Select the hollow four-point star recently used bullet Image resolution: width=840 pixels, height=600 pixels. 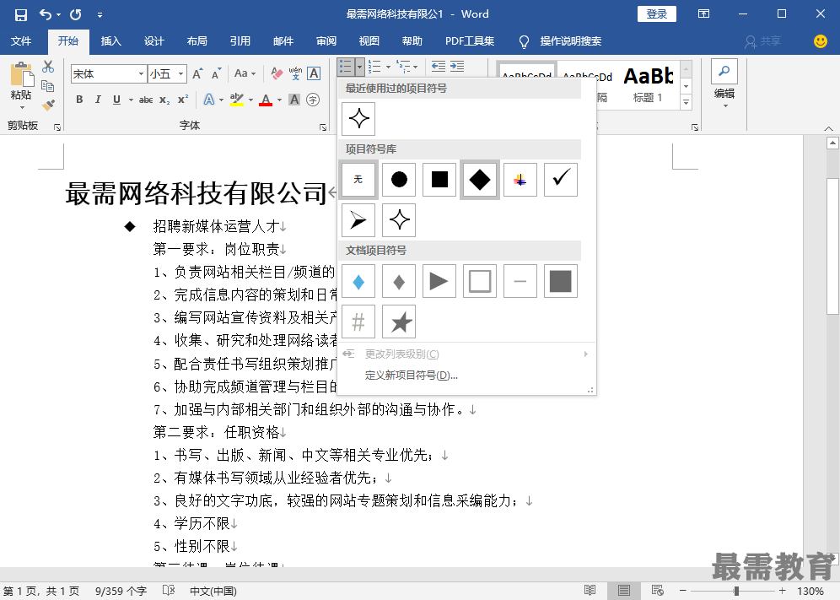pyautogui.click(x=358, y=118)
